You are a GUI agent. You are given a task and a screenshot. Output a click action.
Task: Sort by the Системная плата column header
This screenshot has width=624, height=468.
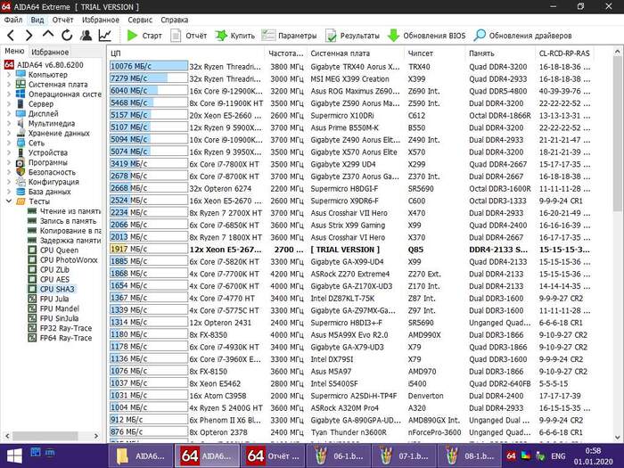(x=354, y=53)
